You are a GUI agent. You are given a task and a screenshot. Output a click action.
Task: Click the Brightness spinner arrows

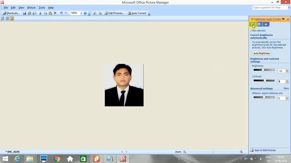[287, 71]
